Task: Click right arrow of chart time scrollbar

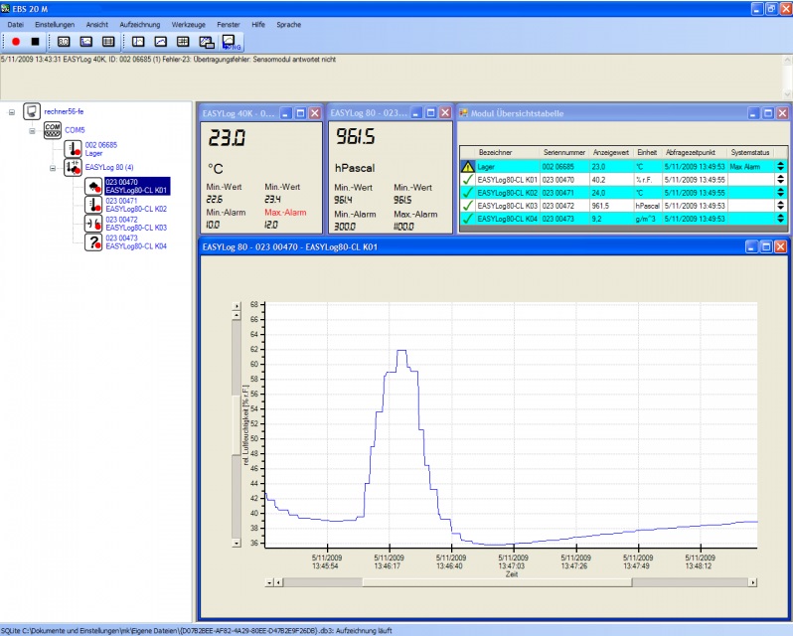Action: point(753,582)
